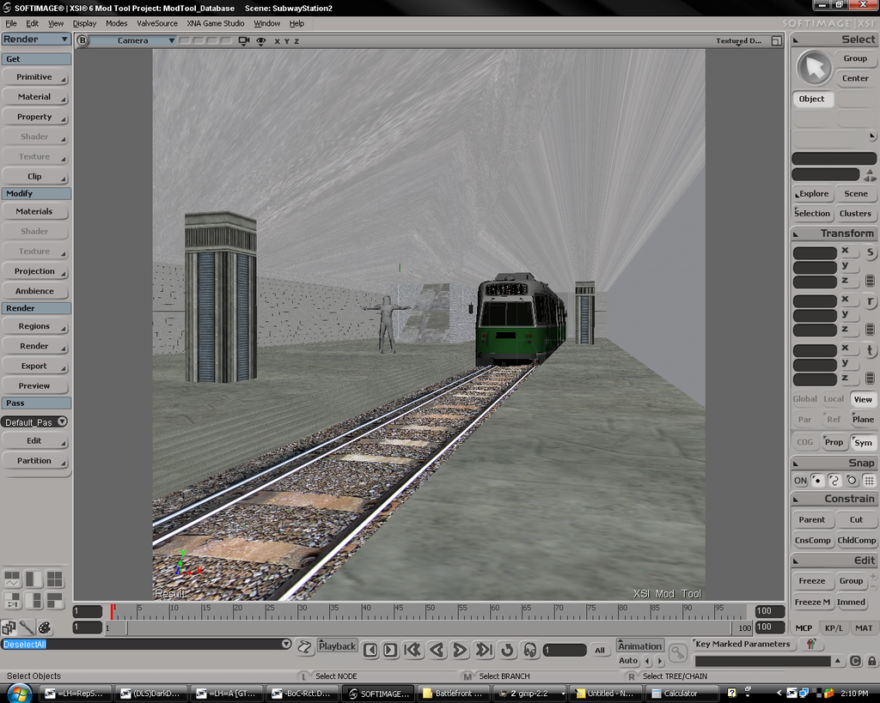Viewport: 880px width, 703px height.
Task: Click the Preview button
Action: (34, 386)
